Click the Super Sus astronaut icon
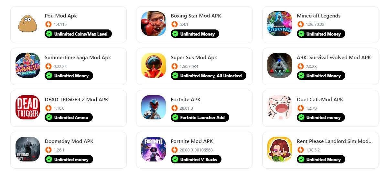387x177 pixels. [154, 65]
